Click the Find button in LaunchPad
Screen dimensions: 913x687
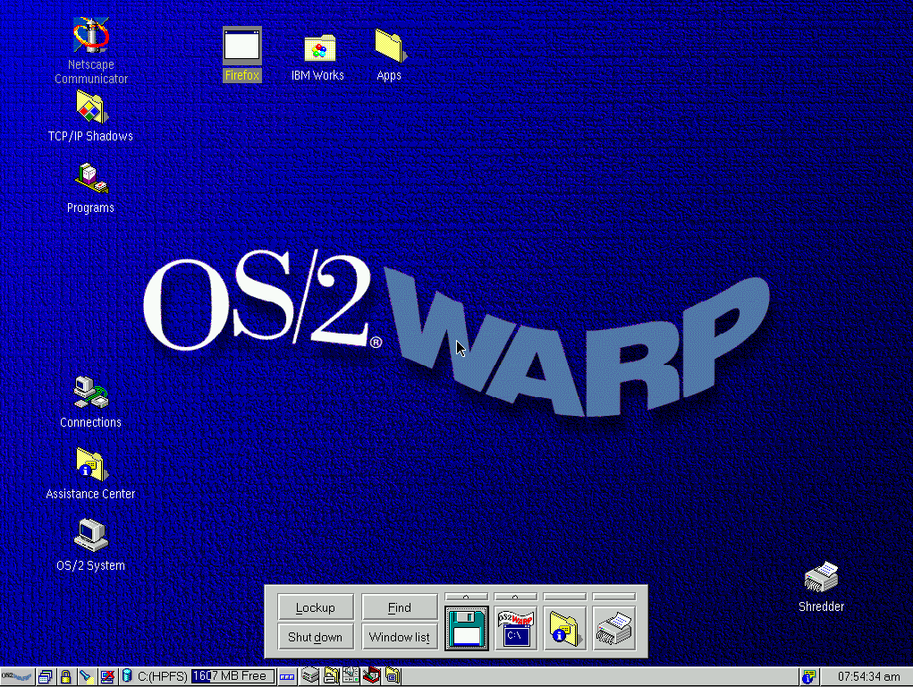point(400,607)
